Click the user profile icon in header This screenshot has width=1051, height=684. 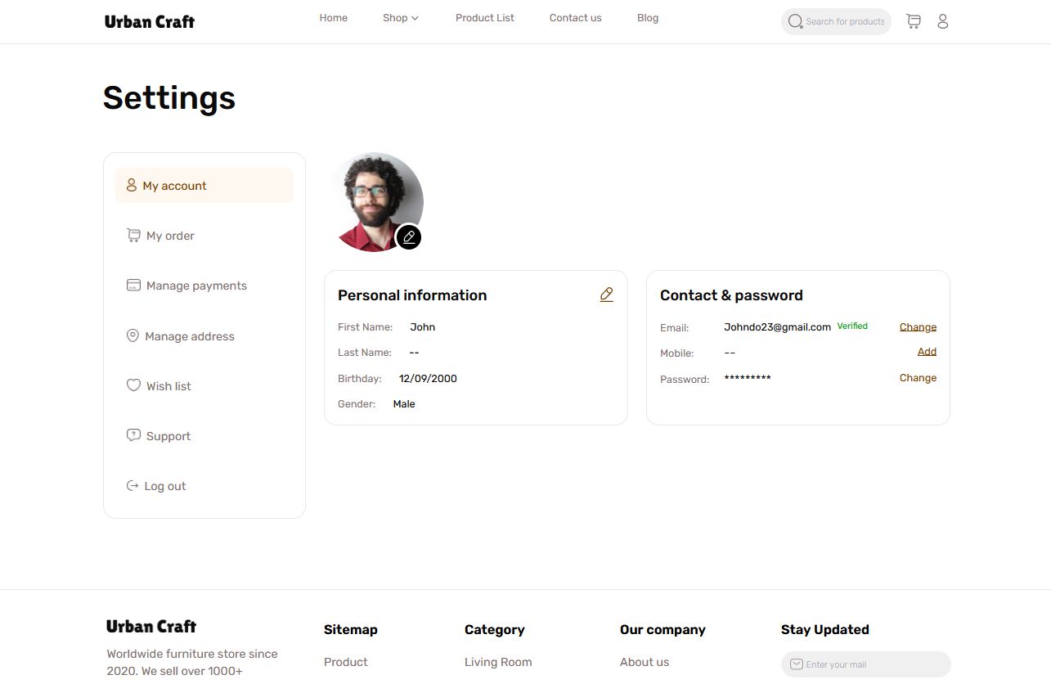(942, 21)
